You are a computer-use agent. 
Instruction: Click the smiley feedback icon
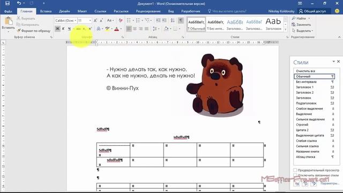337,11
